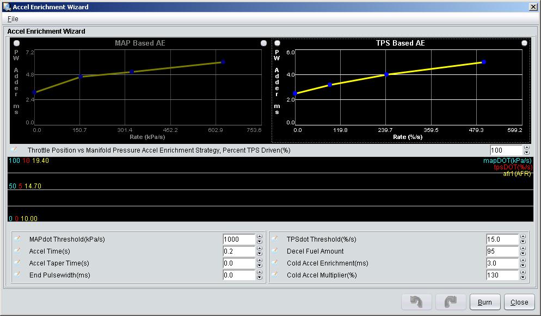
Task: Click the icon beside Cold Accel Multiplier
Action: 275,275
